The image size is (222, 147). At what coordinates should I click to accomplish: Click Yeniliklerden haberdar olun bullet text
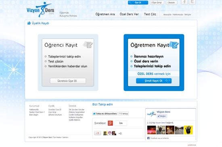[67, 66]
